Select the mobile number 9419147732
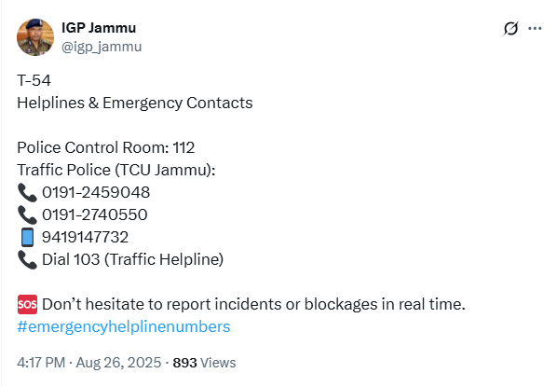The width and height of the screenshot is (557, 387). 86,237
